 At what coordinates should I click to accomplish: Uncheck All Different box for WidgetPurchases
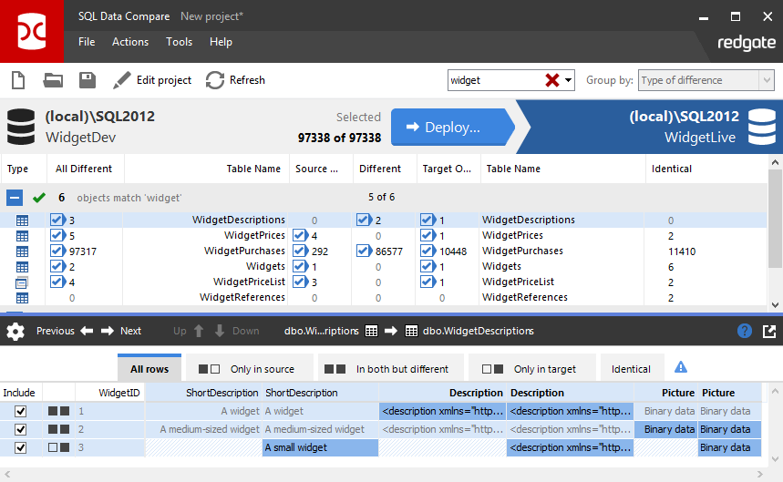pos(57,251)
